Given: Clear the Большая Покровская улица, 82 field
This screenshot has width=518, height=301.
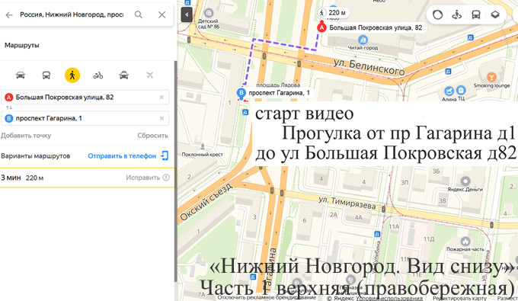Looking at the screenshot, I should point(161,97).
